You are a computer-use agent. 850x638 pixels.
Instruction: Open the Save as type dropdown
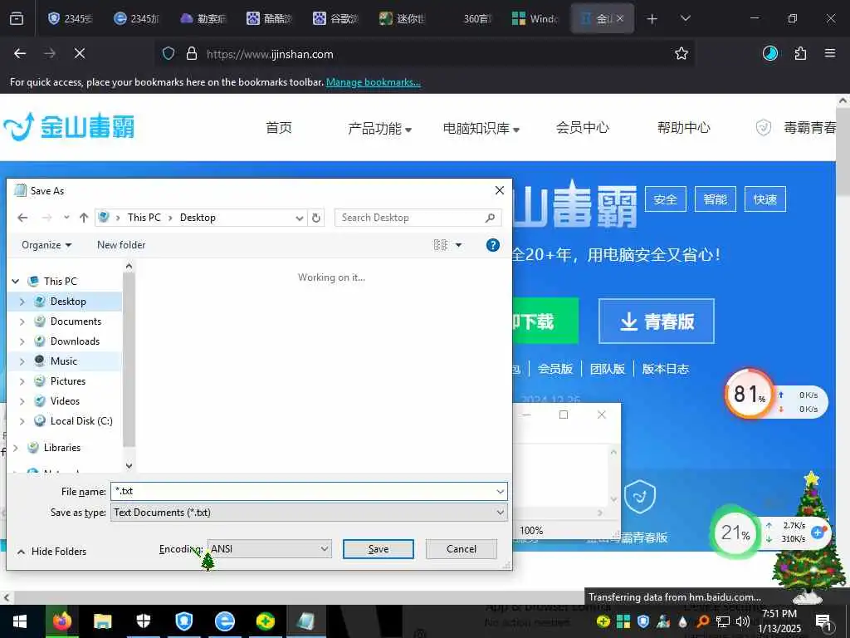500,513
